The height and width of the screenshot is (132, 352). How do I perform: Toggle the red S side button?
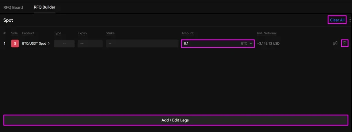click(15, 44)
